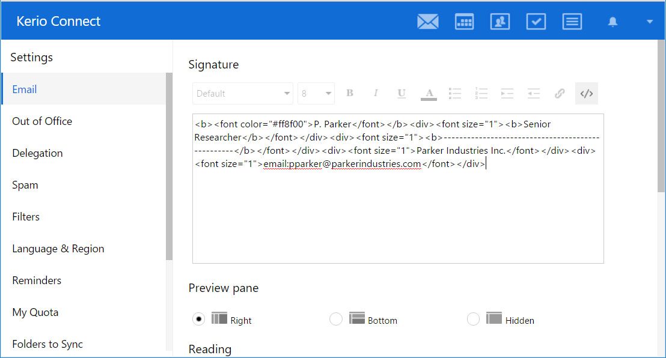Open the font size 8 dropdown
Screen dimensions: 666x358
tap(316, 94)
